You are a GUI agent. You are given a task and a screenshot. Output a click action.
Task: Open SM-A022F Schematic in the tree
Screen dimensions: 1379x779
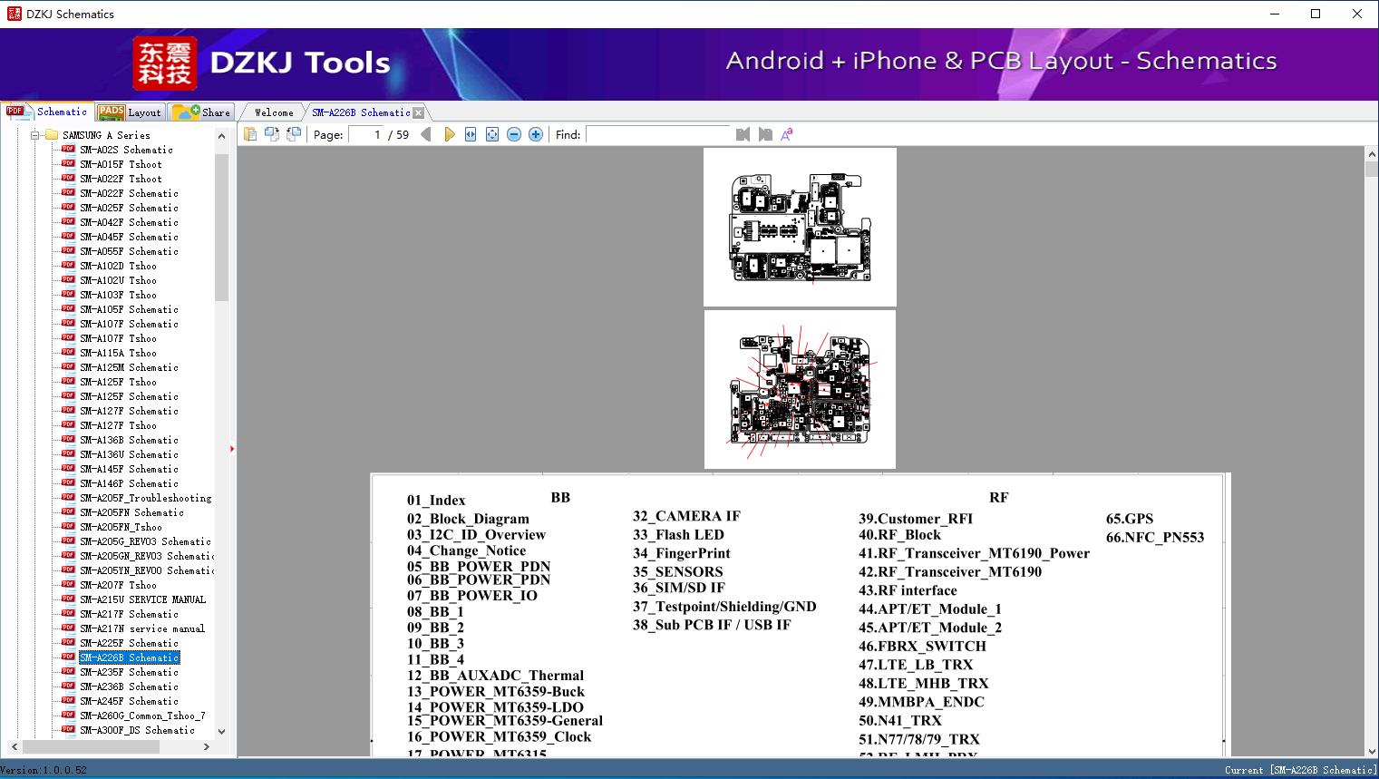pyautogui.click(x=129, y=193)
